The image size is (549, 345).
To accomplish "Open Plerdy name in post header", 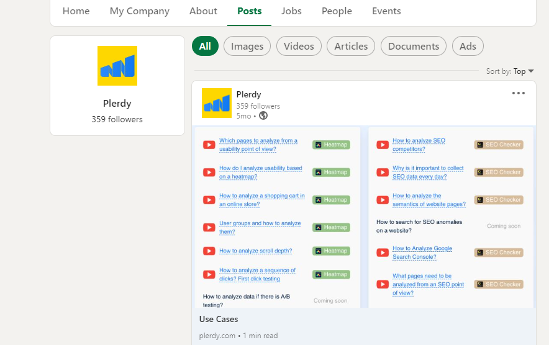I will [248, 94].
